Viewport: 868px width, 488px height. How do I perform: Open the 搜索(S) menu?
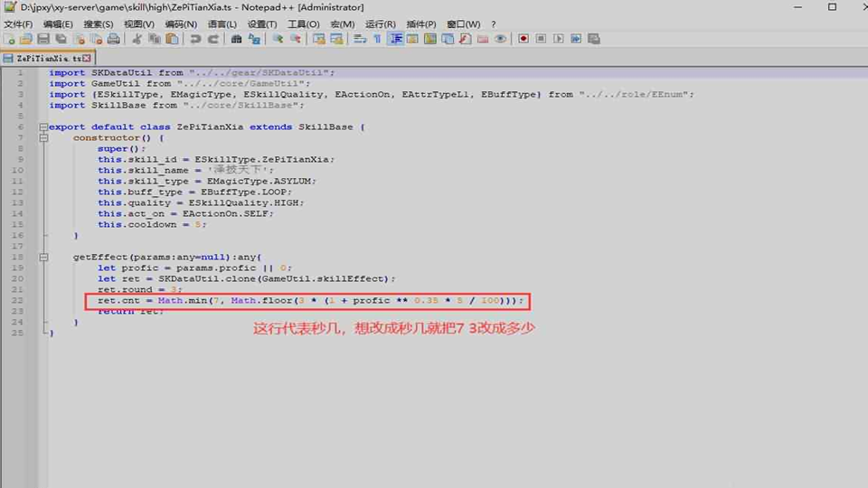pyautogui.click(x=99, y=23)
